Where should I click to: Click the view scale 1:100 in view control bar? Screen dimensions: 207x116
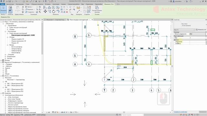pos(48,112)
